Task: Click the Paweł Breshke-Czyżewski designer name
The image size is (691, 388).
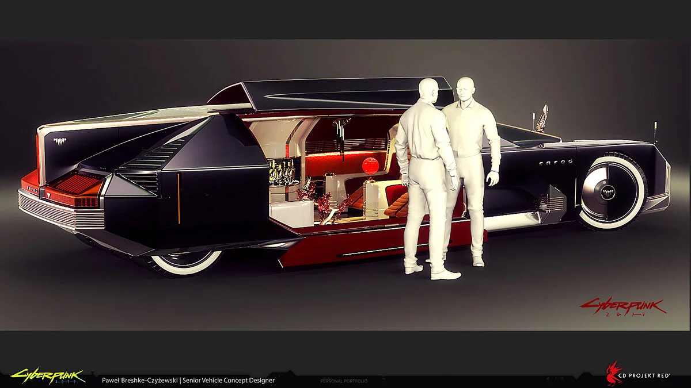Action: [140, 380]
